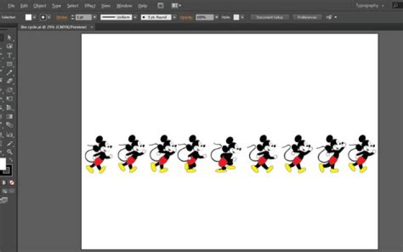The width and height of the screenshot is (403, 252).
Task: Click the stroke weight stepper arrows
Action: (72, 17)
